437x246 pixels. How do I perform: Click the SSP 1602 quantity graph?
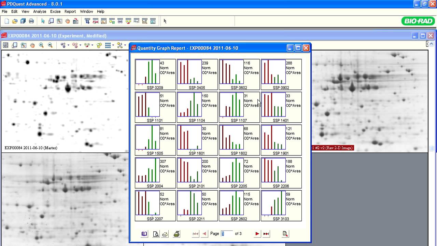coord(239,140)
